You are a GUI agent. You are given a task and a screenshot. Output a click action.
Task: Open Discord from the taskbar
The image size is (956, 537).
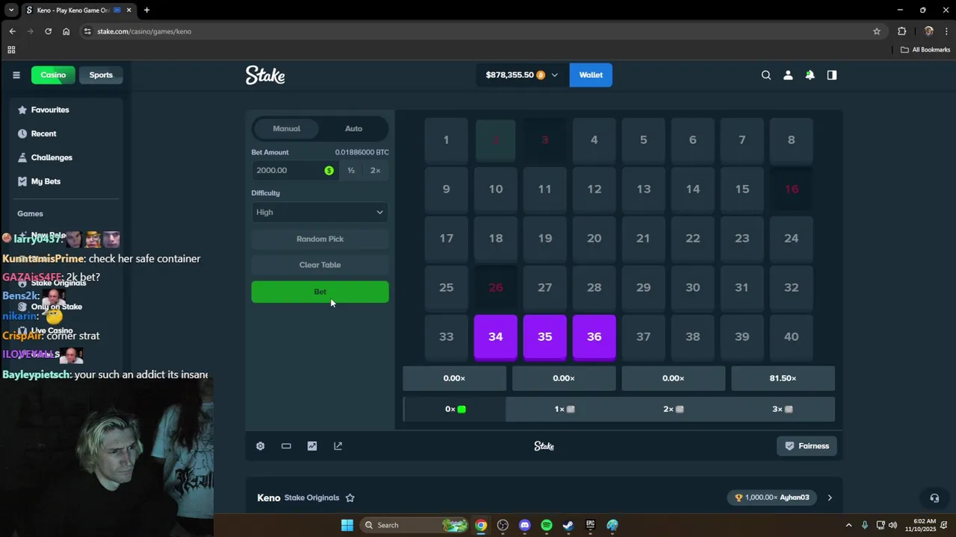pyautogui.click(x=524, y=525)
